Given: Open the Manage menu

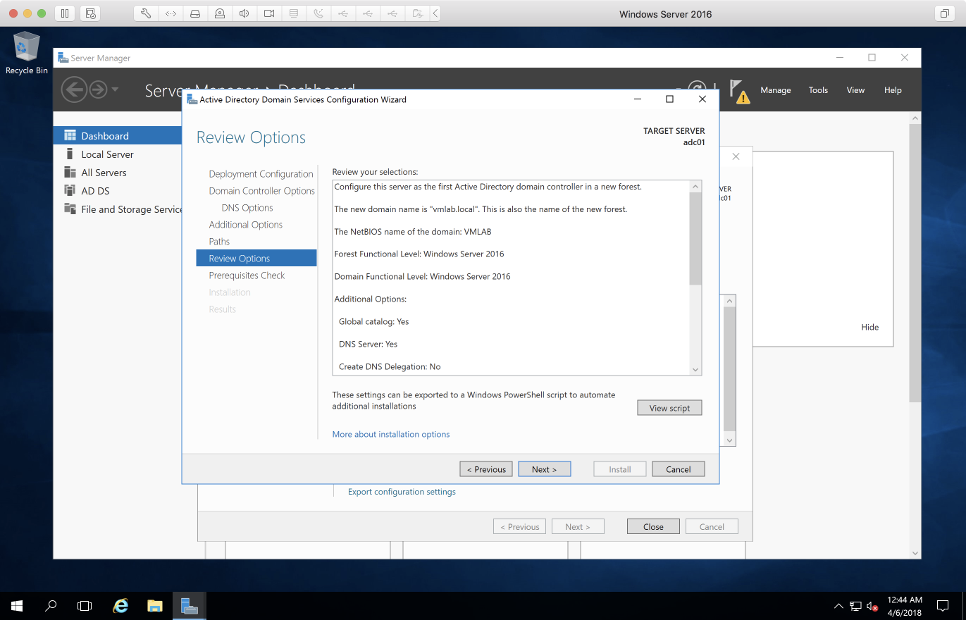Looking at the screenshot, I should (x=775, y=90).
